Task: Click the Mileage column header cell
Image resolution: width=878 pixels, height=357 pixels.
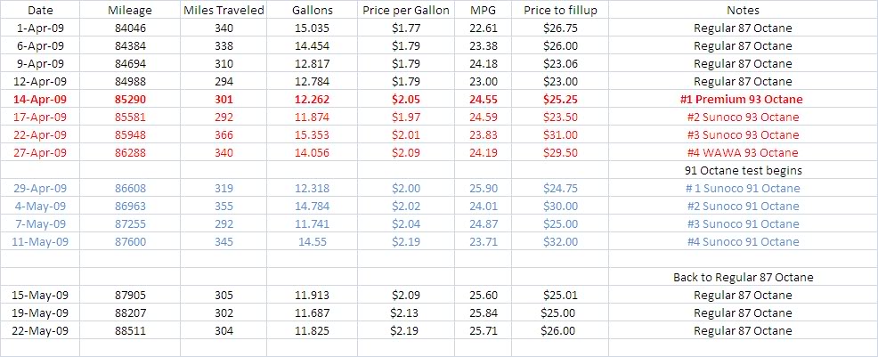Action: click(x=130, y=10)
